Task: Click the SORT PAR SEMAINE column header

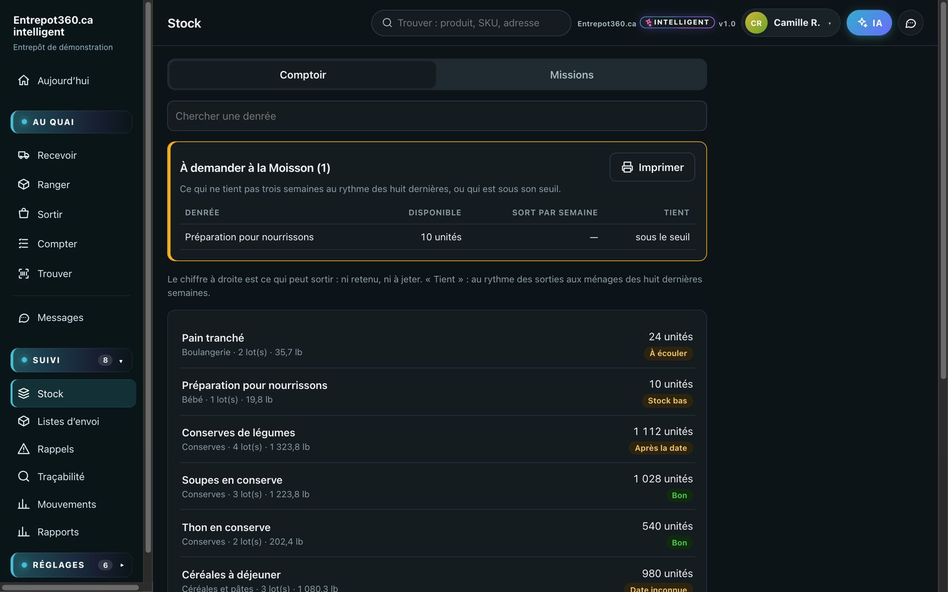Action: (x=555, y=213)
